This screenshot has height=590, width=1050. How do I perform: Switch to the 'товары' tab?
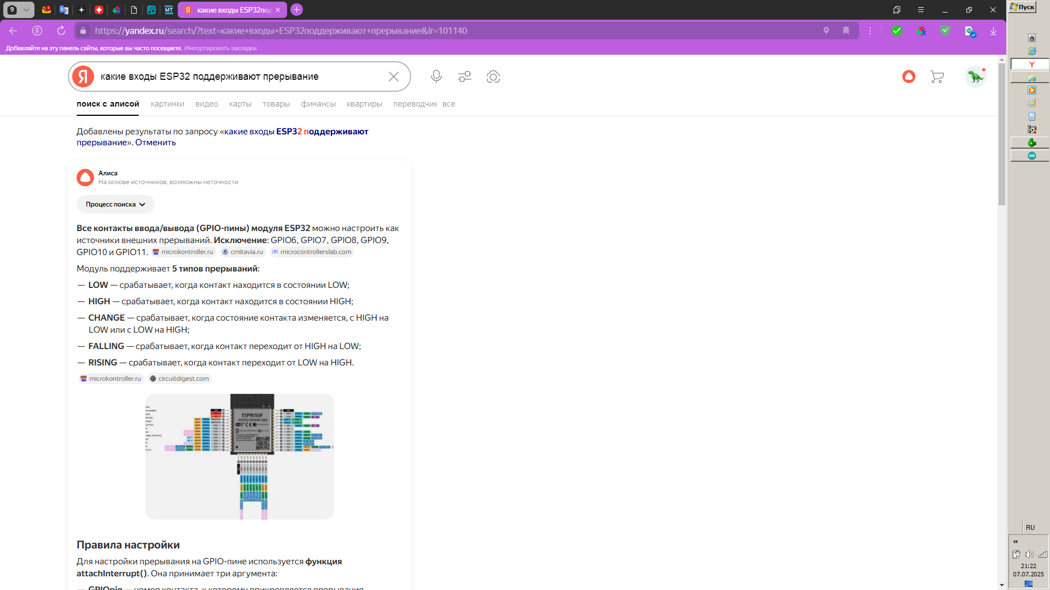click(276, 104)
